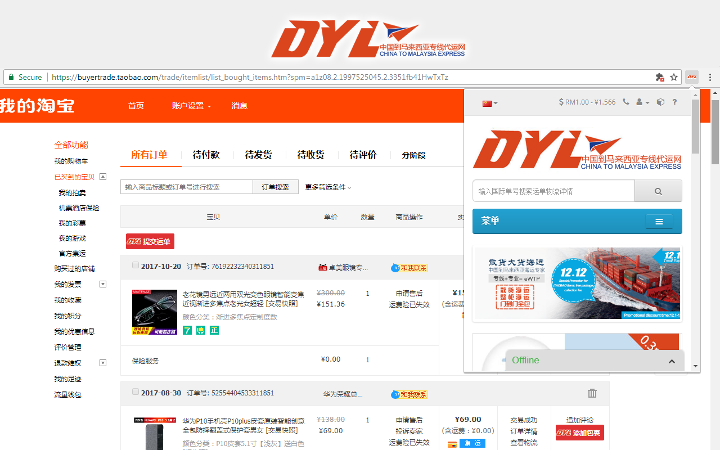Switch to the 分阶段 tab
Image resolution: width=720 pixels, height=450 pixels.
click(414, 156)
